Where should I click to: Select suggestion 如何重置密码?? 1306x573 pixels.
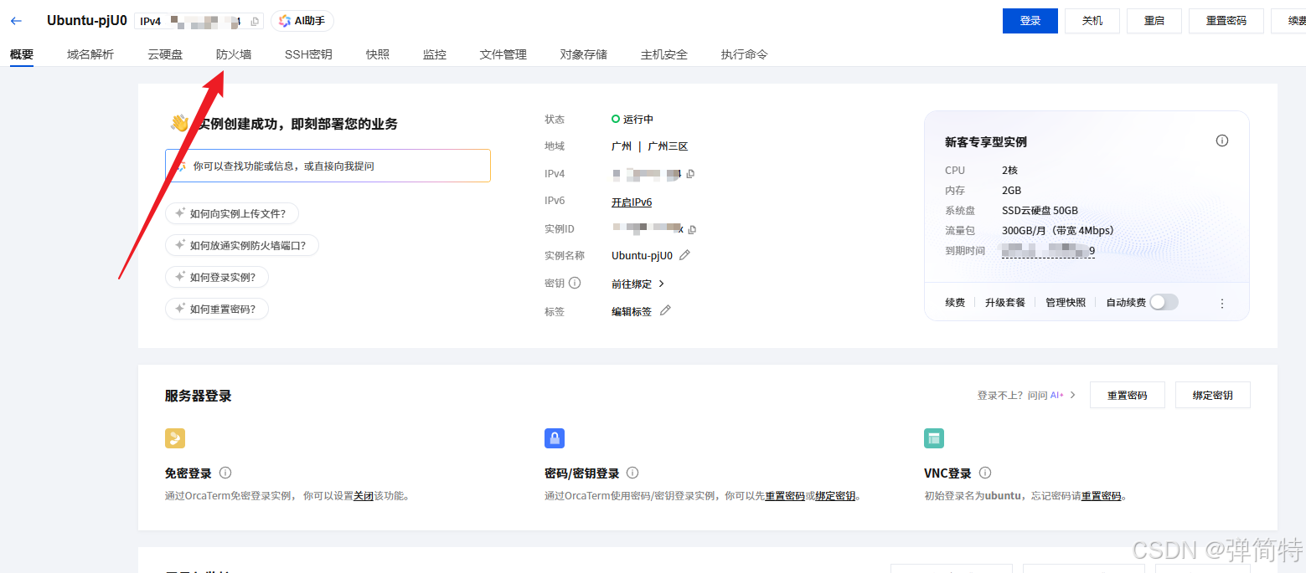pos(217,309)
